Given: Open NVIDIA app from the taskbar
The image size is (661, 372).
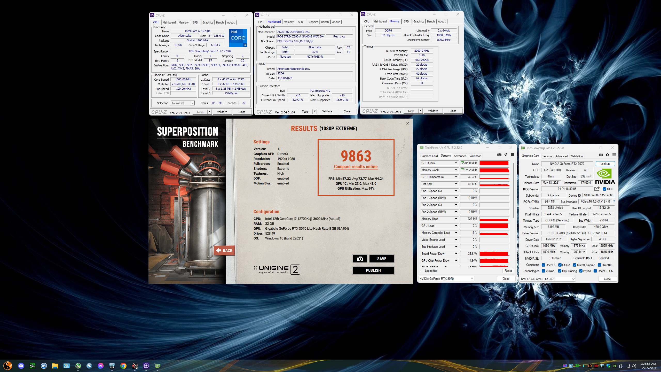Looking at the screenshot, I should [x=33, y=366].
